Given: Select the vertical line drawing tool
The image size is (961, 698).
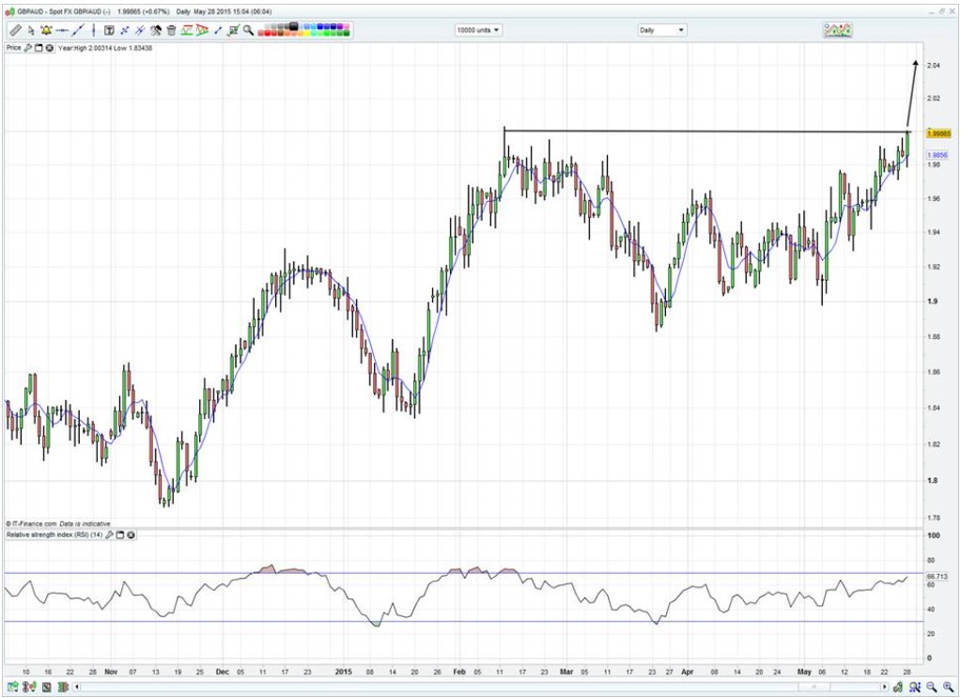Looking at the screenshot, I should point(92,30).
